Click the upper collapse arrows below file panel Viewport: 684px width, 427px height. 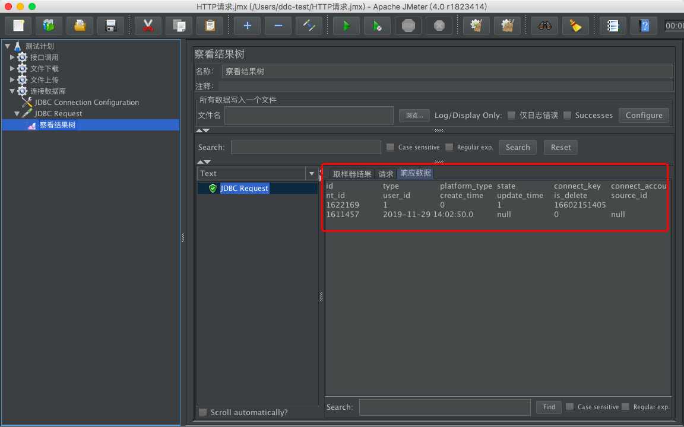[203, 130]
